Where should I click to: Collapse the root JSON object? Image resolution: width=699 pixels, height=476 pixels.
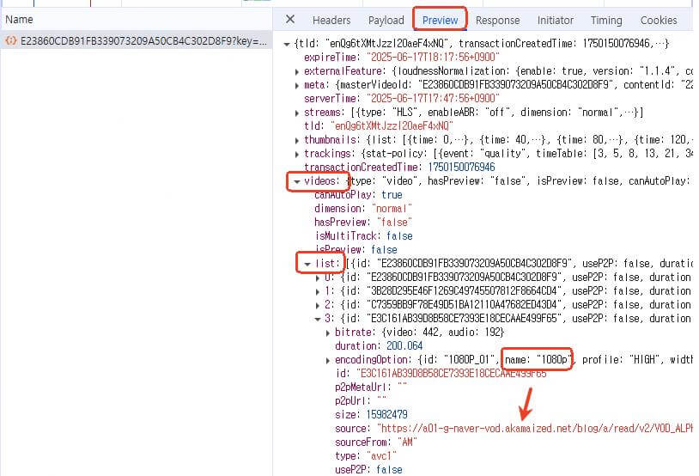tap(287, 43)
